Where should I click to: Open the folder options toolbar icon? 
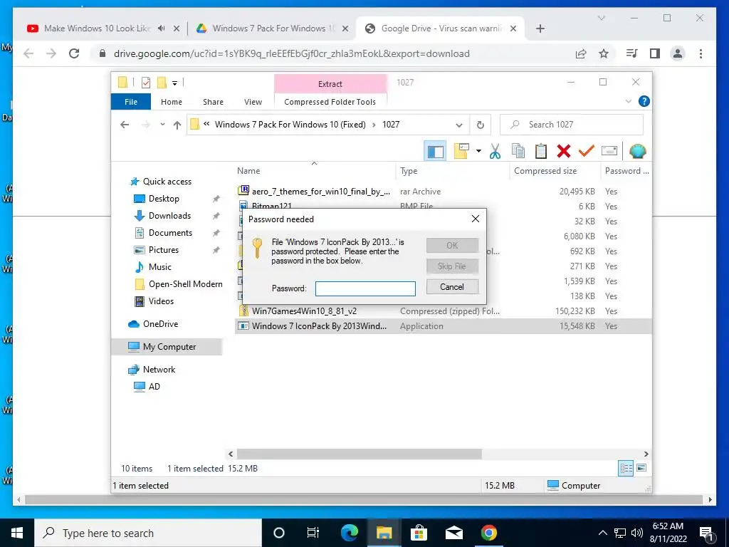click(x=461, y=151)
